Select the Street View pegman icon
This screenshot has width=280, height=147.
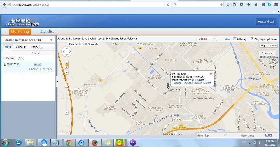67,65
